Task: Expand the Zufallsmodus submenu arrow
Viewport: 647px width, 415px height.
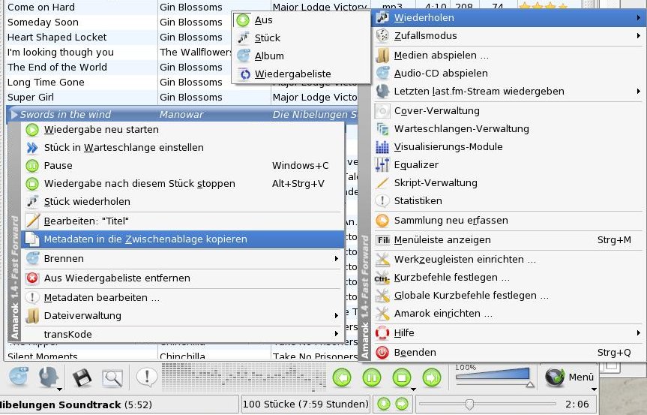Action: (638, 36)
